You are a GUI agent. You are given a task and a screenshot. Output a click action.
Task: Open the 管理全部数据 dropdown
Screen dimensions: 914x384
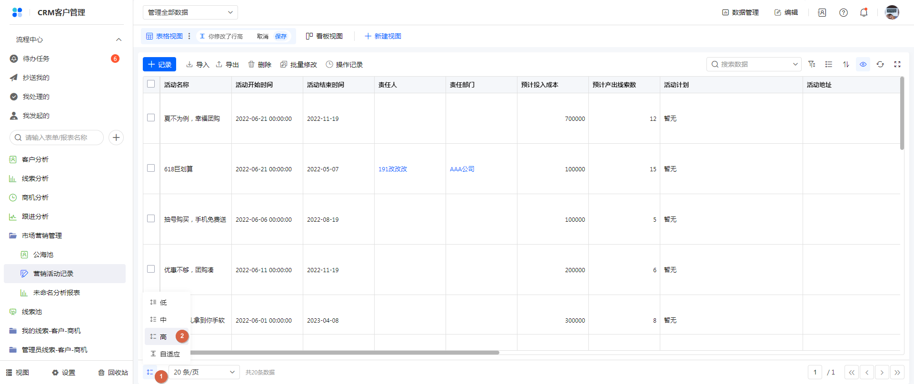pos(190,12)
